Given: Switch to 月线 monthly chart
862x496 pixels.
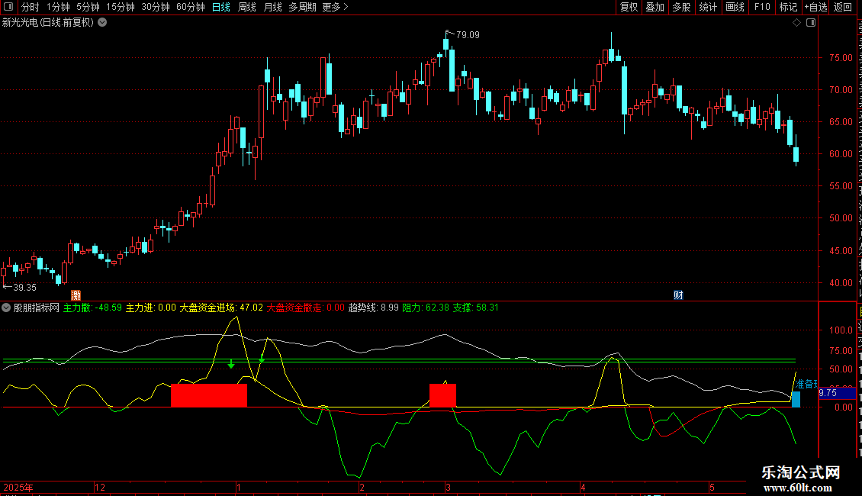Looking at the screenshot, I should pyautogui.click(x=272, y=7).
